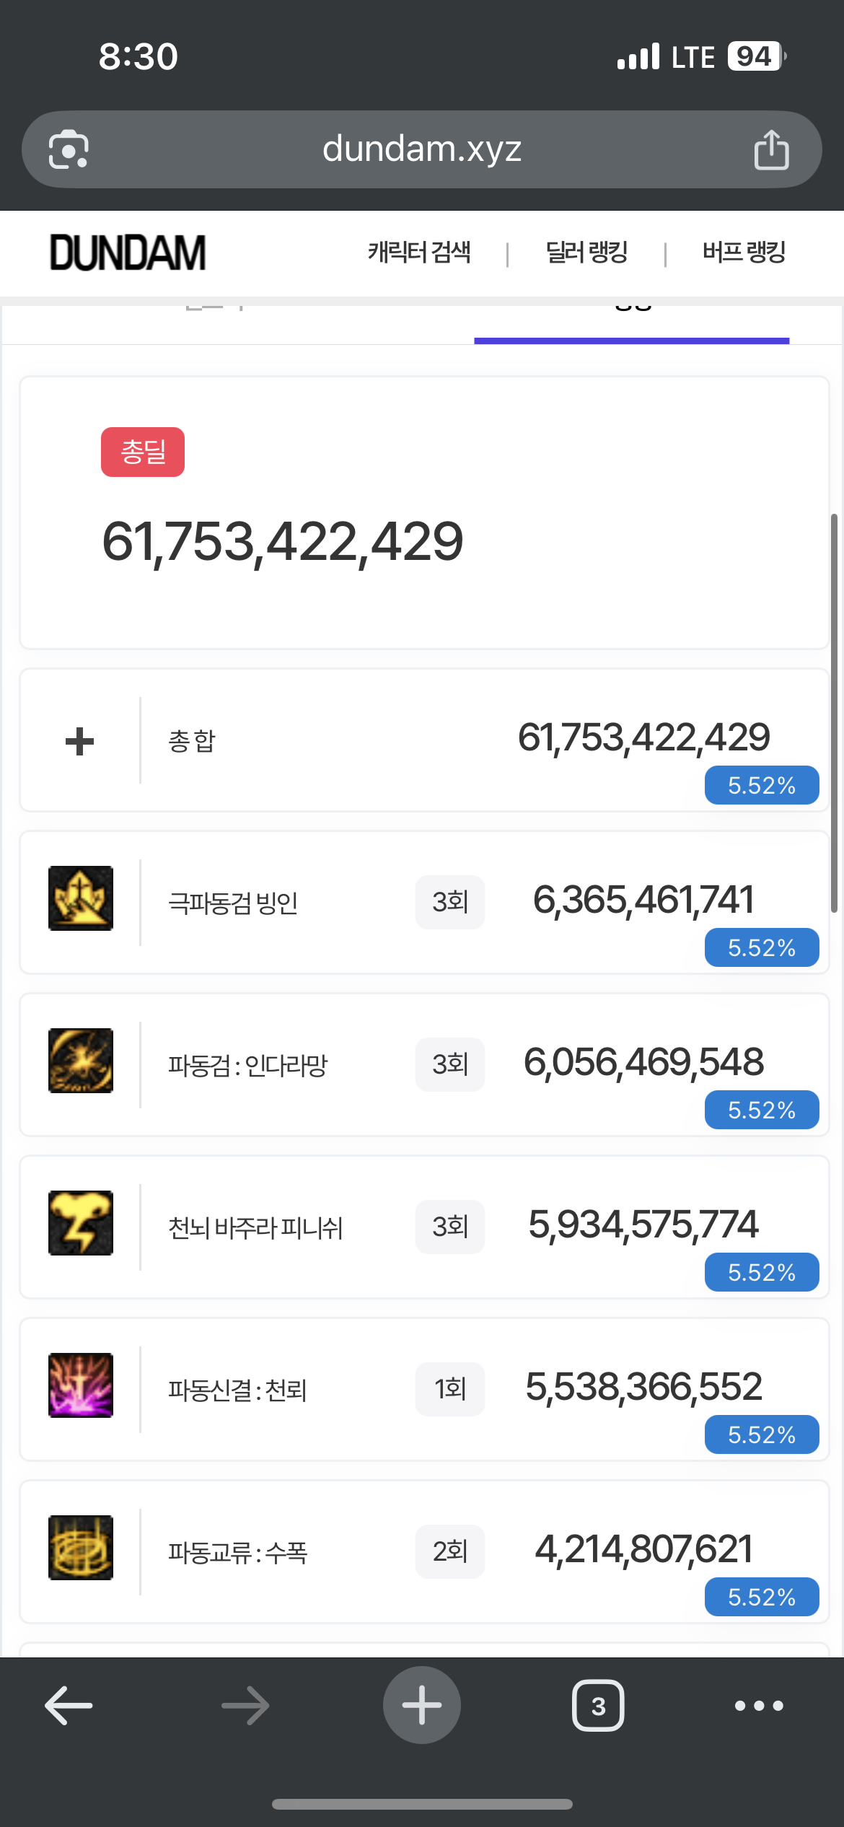
Task: Click the DUNDAM logo
Action: pyautogui.click(x=128, y=253)
